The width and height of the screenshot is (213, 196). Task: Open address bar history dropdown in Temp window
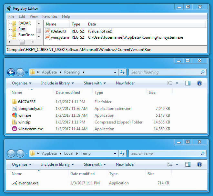click(115, 154)
